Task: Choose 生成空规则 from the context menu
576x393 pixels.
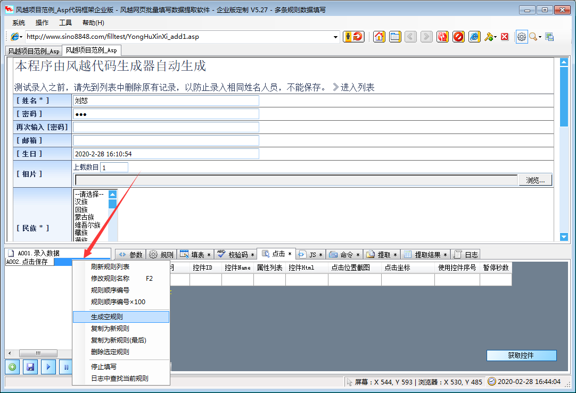Action: click(x=121, y=316)
